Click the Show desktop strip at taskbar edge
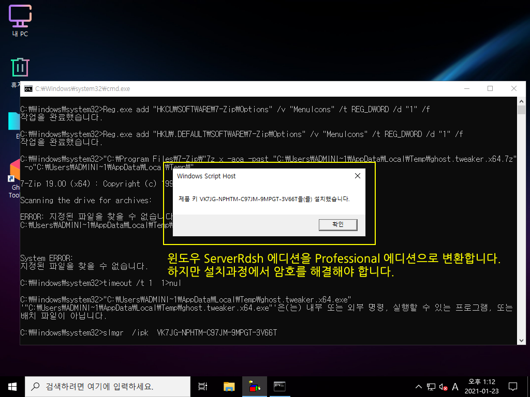 click(528, 387)
